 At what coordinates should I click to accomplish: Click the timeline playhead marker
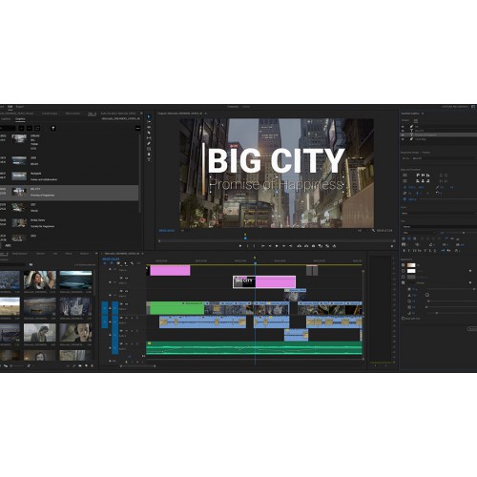[255, 263]
